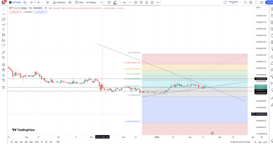Viewport: 273px width, 144px height.
Task: Switch to the 2h timeframe
Action: (31, 3)
